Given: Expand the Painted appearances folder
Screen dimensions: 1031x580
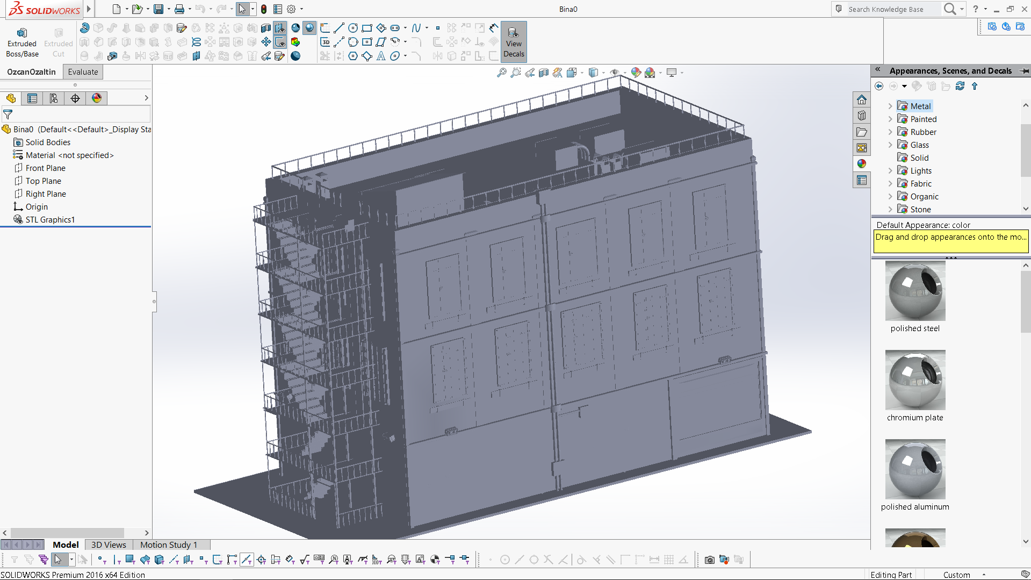Looking at the screenshot, I should [x=890, y=119].
